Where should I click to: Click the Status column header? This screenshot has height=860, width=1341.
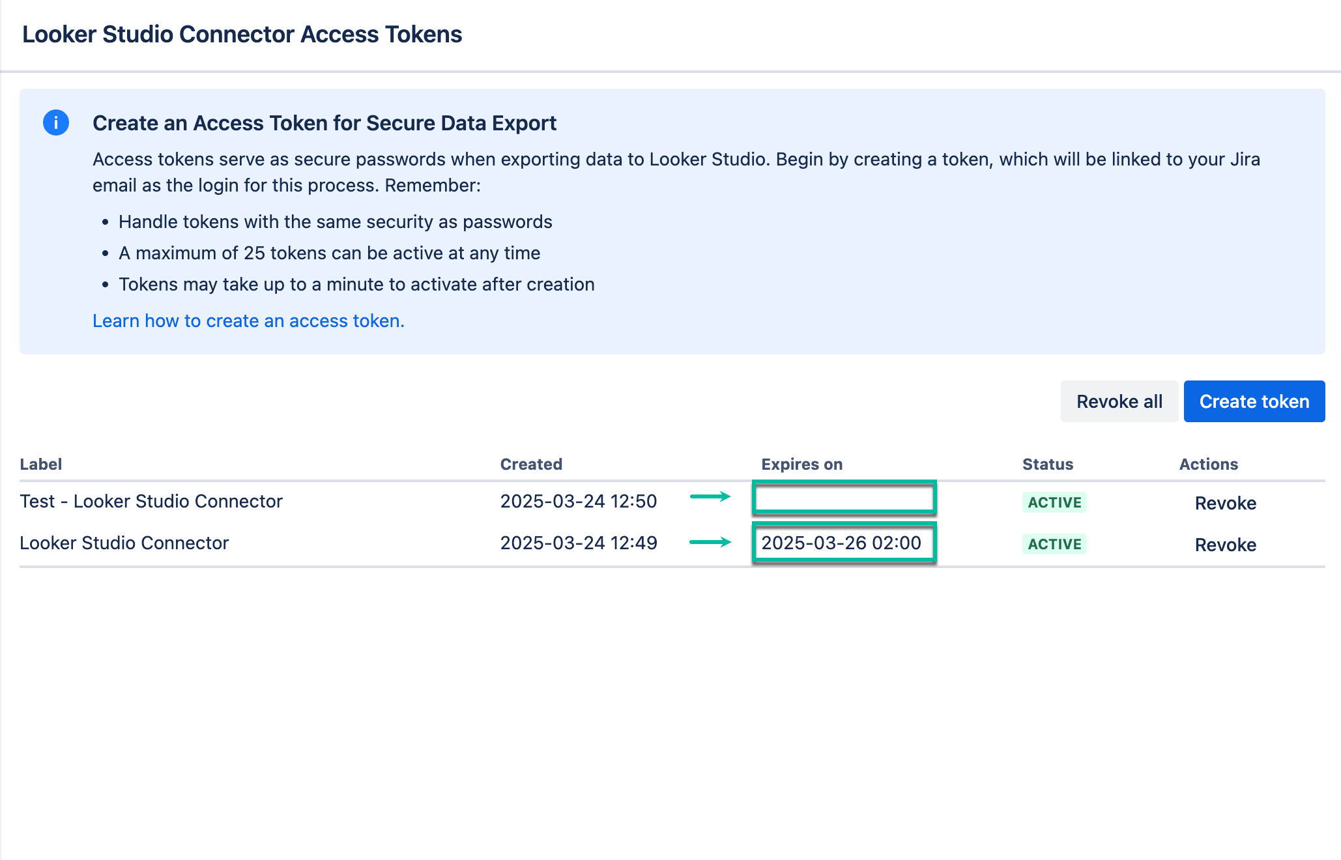[x=1047, y=463]
